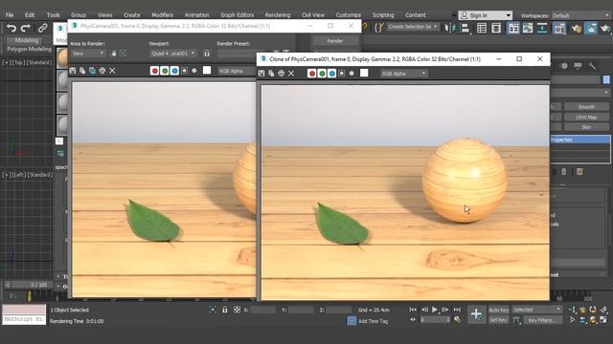
Task: Open RGB Alpha dropdown in PhysCamera001 window
Action: coord(237,71)
